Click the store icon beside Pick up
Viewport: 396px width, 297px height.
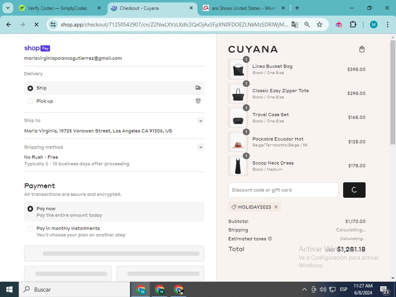pos(198,101)
